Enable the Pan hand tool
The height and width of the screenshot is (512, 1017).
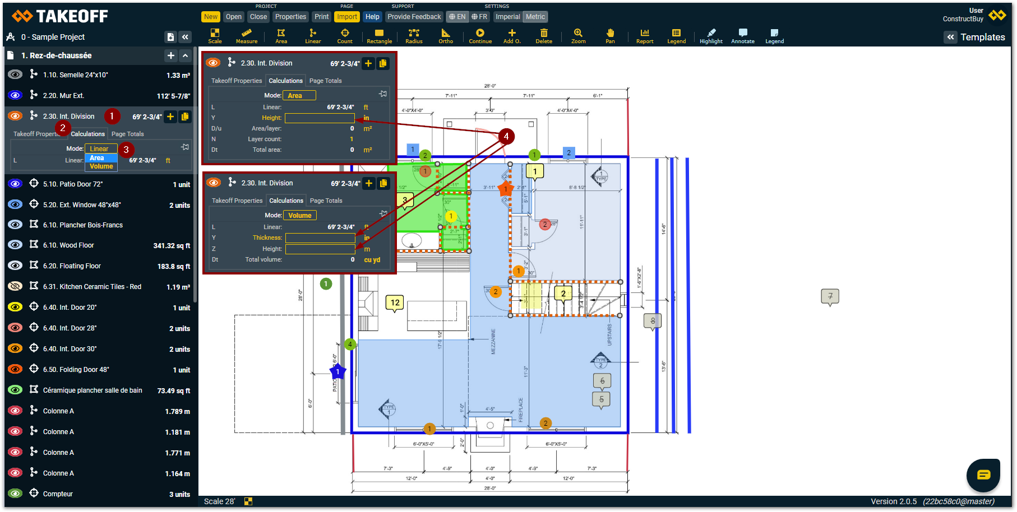coord(610,36)
